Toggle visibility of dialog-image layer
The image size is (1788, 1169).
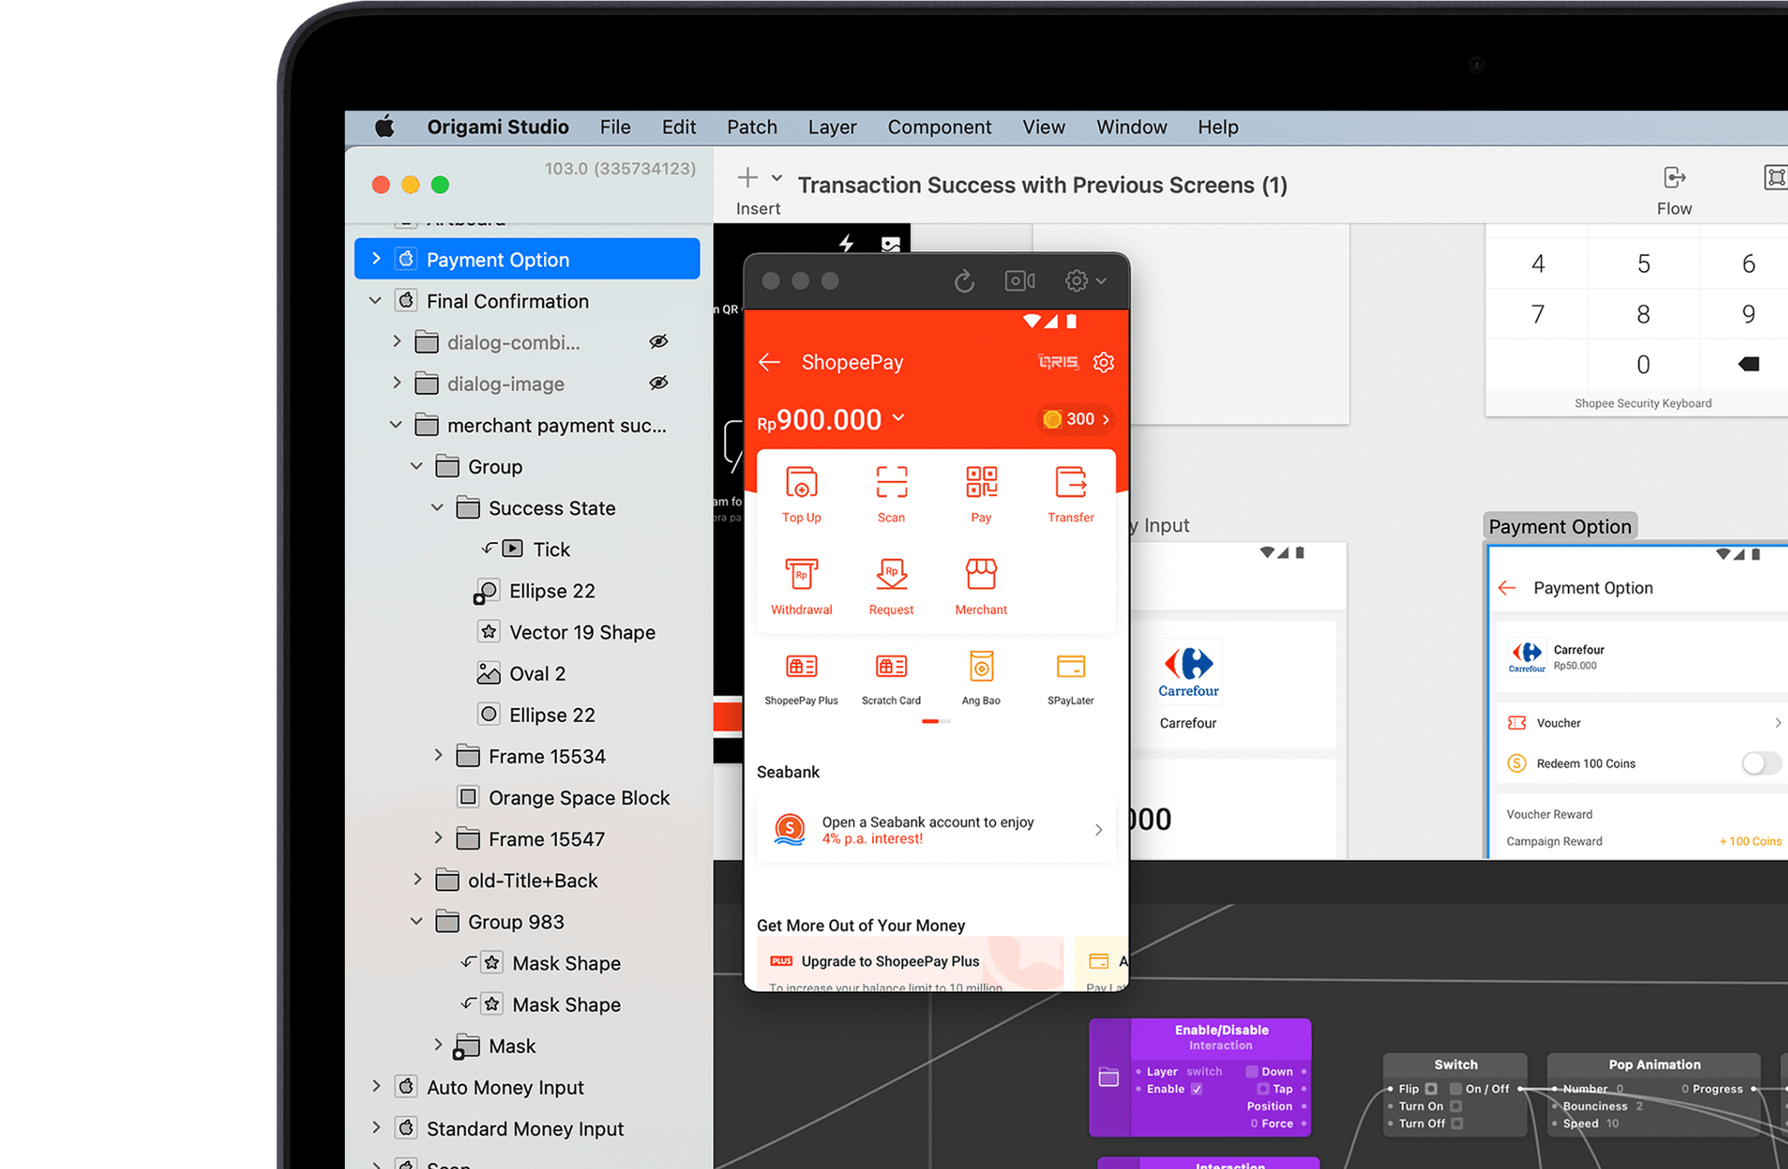pyautogui.click(x=658, y=383)
